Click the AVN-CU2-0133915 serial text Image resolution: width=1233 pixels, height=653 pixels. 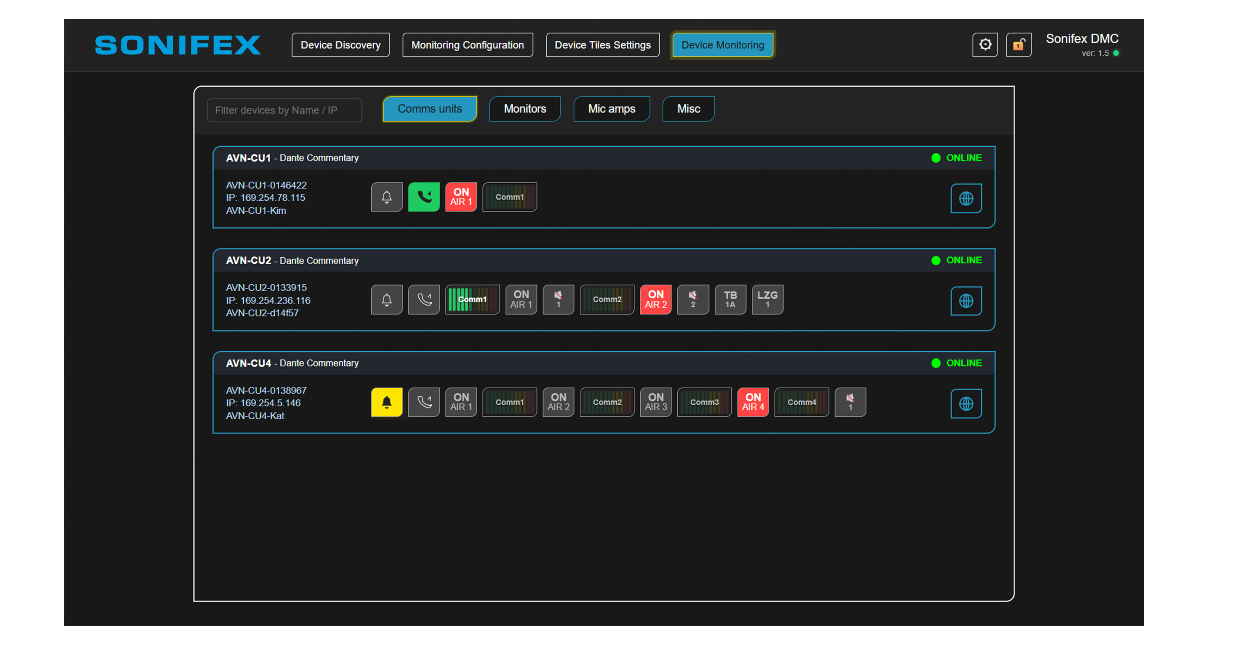point(267,288)
